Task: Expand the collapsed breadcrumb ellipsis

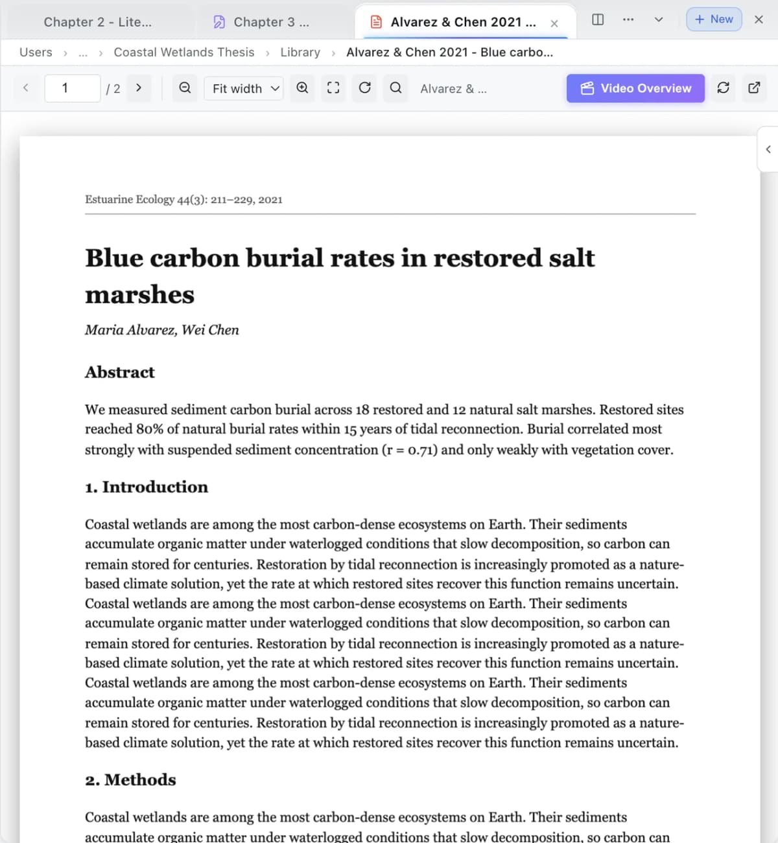Action: pyautogui.click(x=83, y=53)
